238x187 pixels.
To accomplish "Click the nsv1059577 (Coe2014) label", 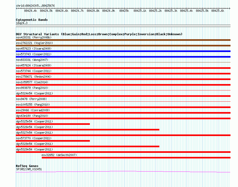I will pos(32,82).
